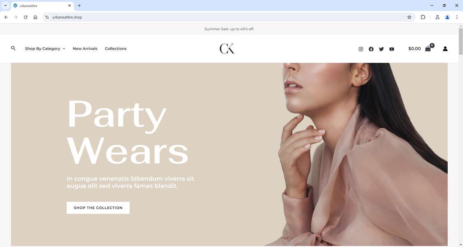Open the Facebook social icon

click(x=371, y=49)
